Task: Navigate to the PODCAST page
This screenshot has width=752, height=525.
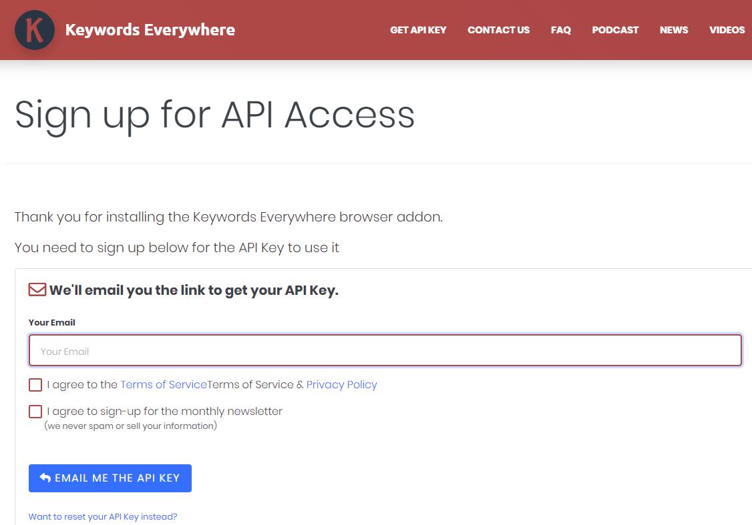Action: pyautogui.click(x=615, y=30)
